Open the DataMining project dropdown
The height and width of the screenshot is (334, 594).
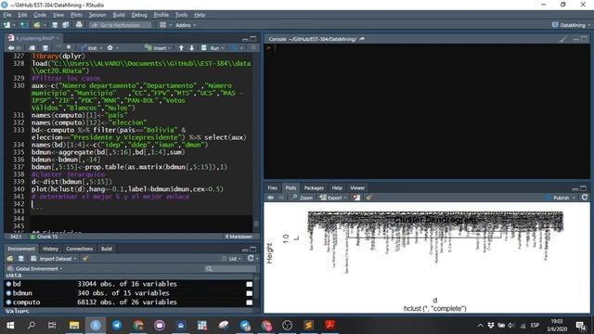click(572, 25)
